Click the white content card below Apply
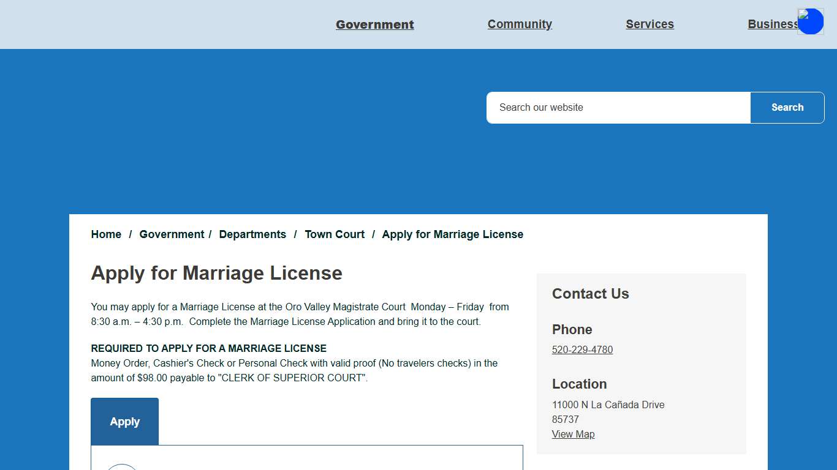The width and height of the screenshot is (837, 470). [306, 458]
